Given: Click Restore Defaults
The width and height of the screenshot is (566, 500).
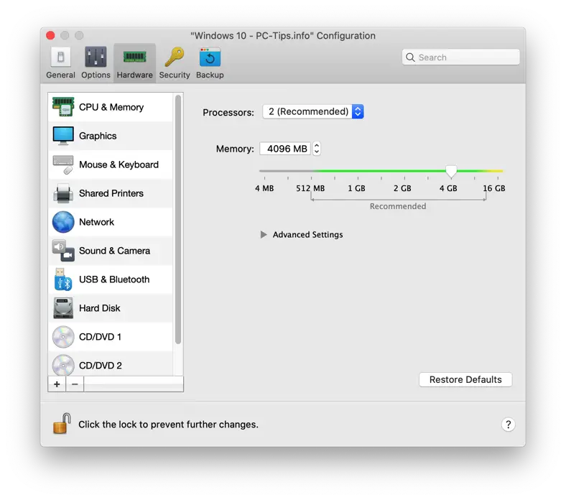Looking at the screenshot, I should point(465,379).
